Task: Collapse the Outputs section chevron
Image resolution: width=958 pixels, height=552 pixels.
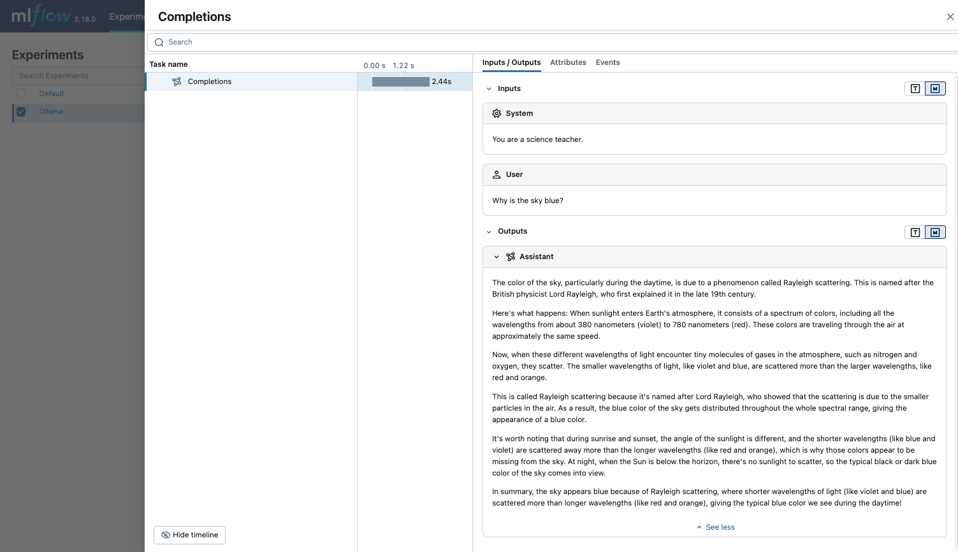Action: point(489,231)
